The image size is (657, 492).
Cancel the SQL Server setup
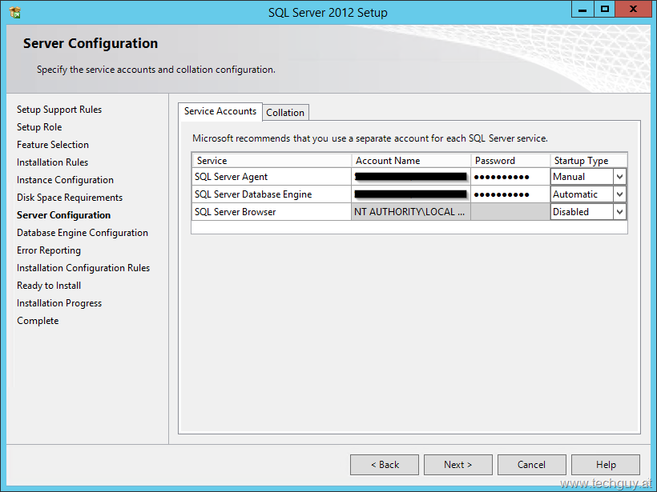click(x=532, y=465)
